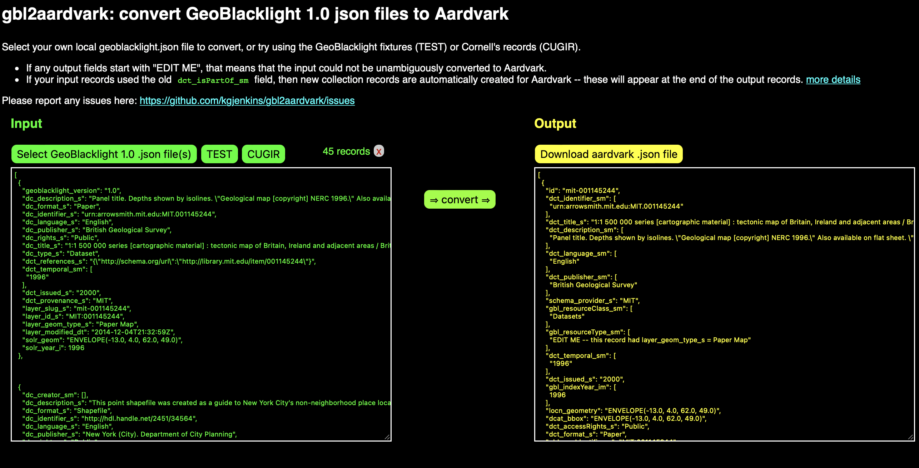The width and height of the screenshot is (919, 468).
Task: Open the more details link
Action: 833,80
